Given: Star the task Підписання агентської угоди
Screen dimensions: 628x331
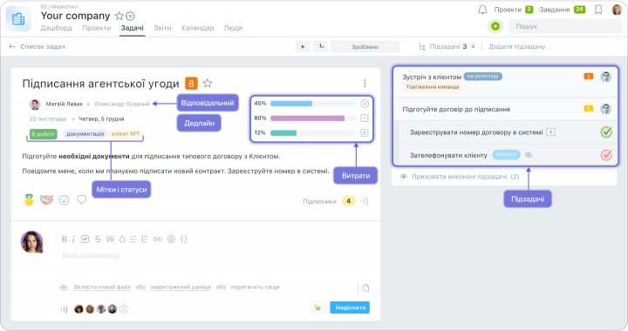Looking at the screenshot, I should [x=207, y=83].
